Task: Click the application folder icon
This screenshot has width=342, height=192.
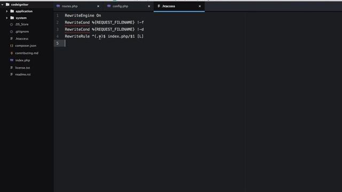Action: pos(12,11)
